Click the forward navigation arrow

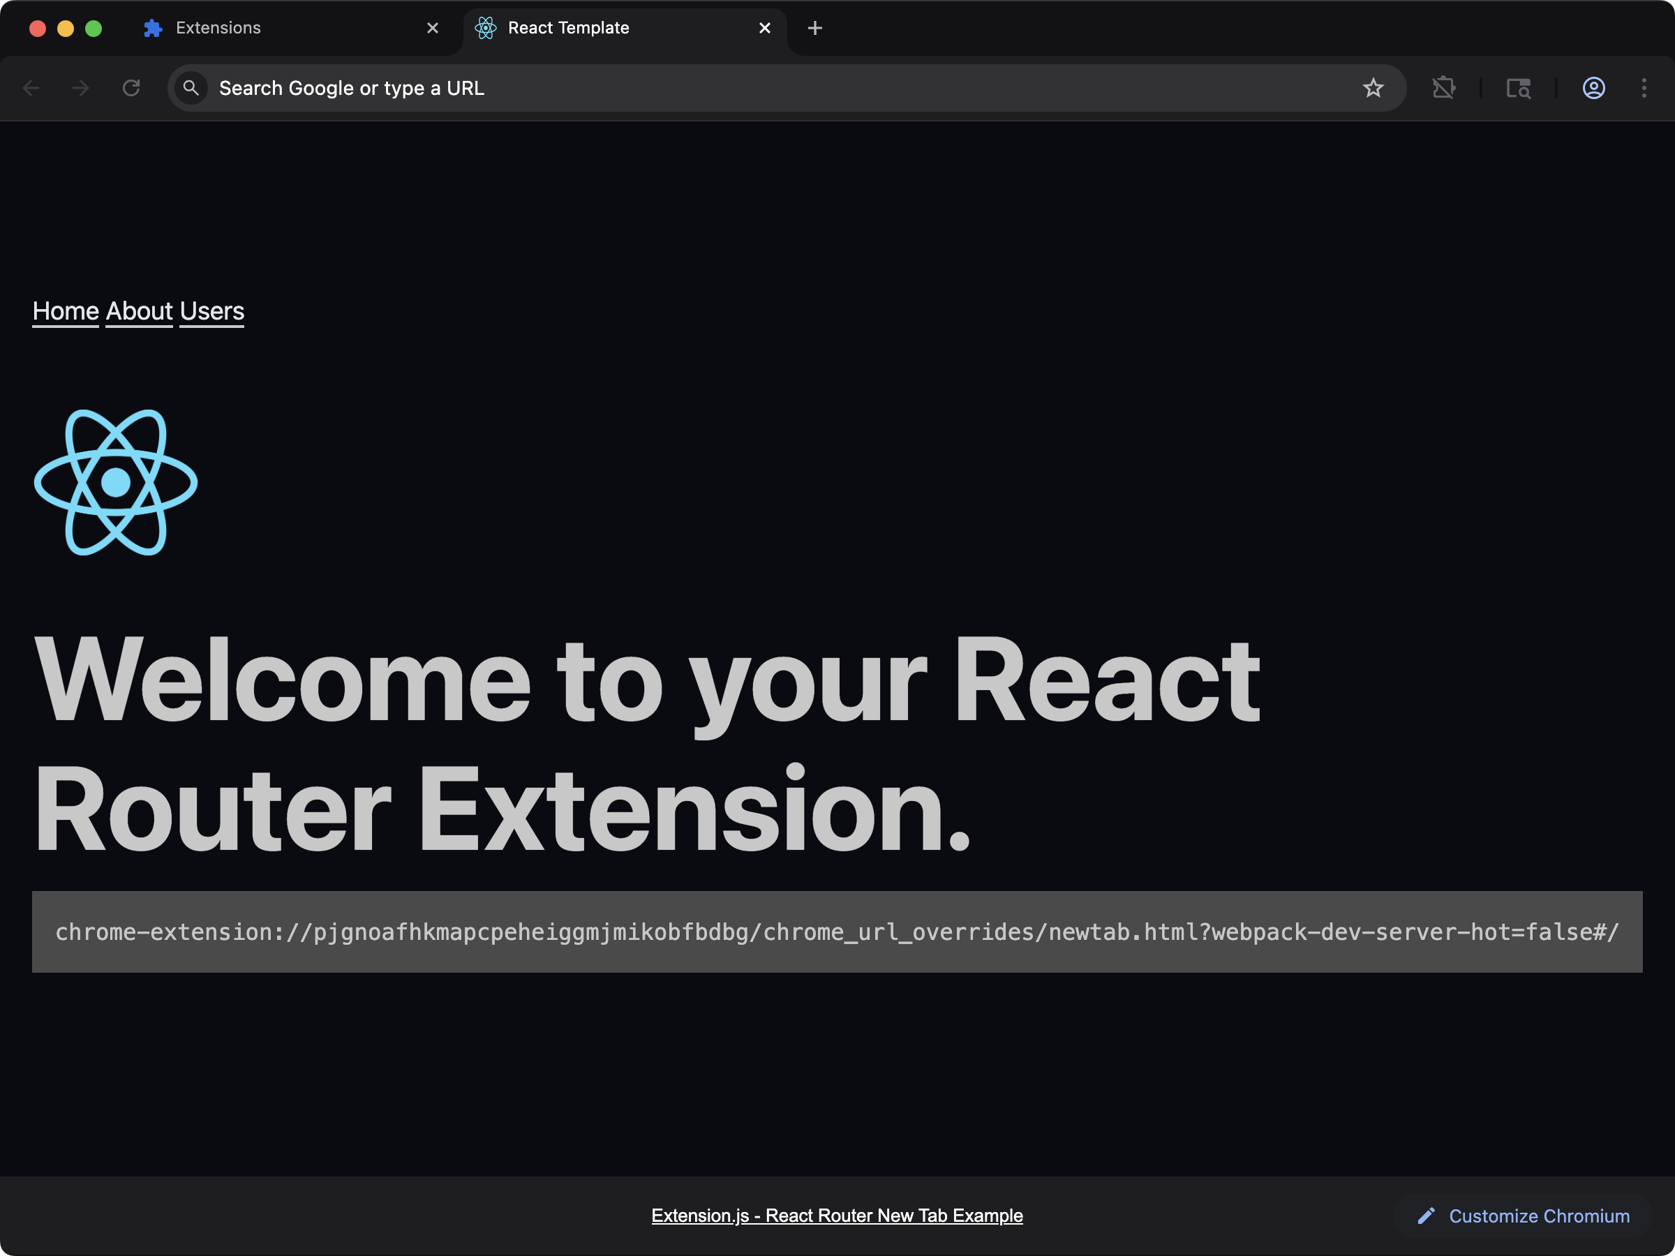coord(80,88)
